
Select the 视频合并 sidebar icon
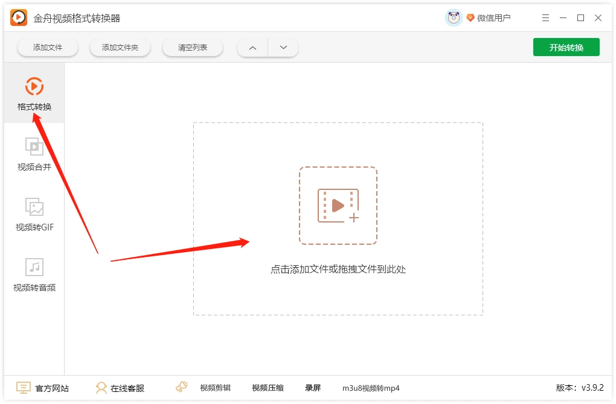[34, 147]
